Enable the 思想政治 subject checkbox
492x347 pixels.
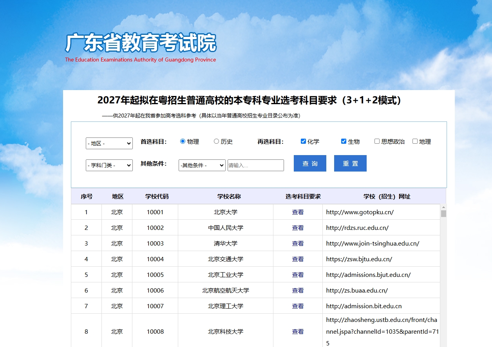(x=377, y=141)
